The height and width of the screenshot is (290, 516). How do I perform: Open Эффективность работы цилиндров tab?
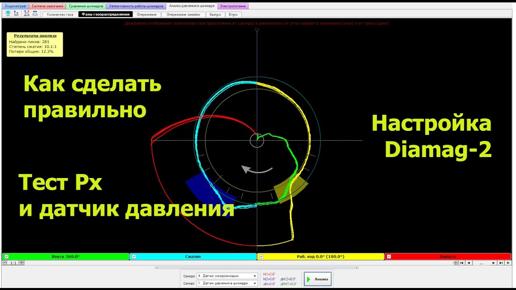click(136, 6)
